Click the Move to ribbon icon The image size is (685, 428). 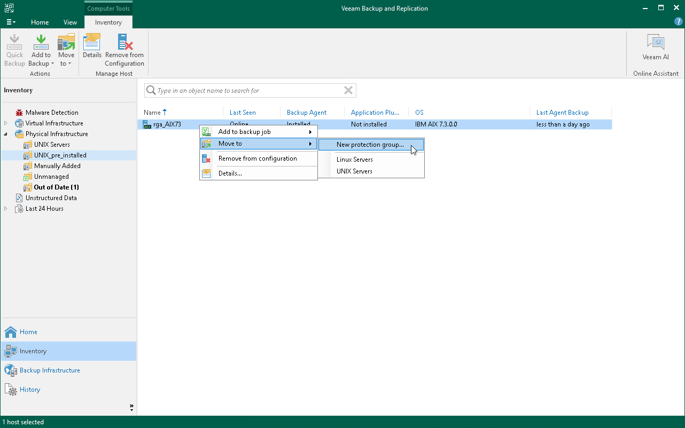[x=66, y=43]
